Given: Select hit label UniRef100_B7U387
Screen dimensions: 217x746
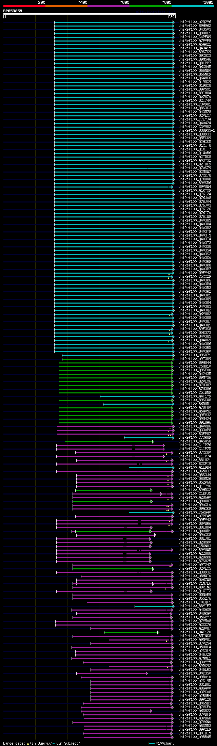Looking at the screenshot, I should (195, 385).
